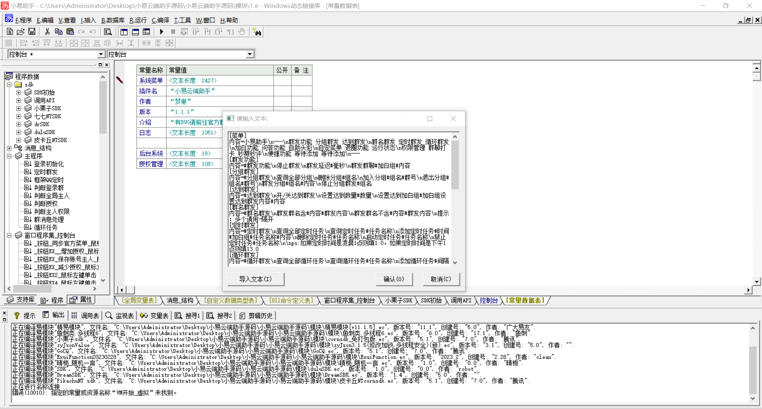
Task: Toggle the bottom status panel layout icon
Action: pyautogui.click(x=135, y=32)
